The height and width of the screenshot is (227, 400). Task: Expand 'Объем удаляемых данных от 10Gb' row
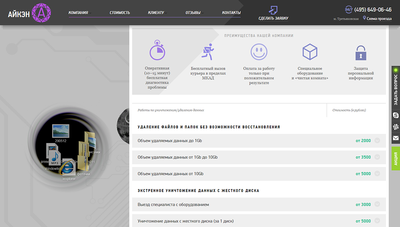(377, 174)
